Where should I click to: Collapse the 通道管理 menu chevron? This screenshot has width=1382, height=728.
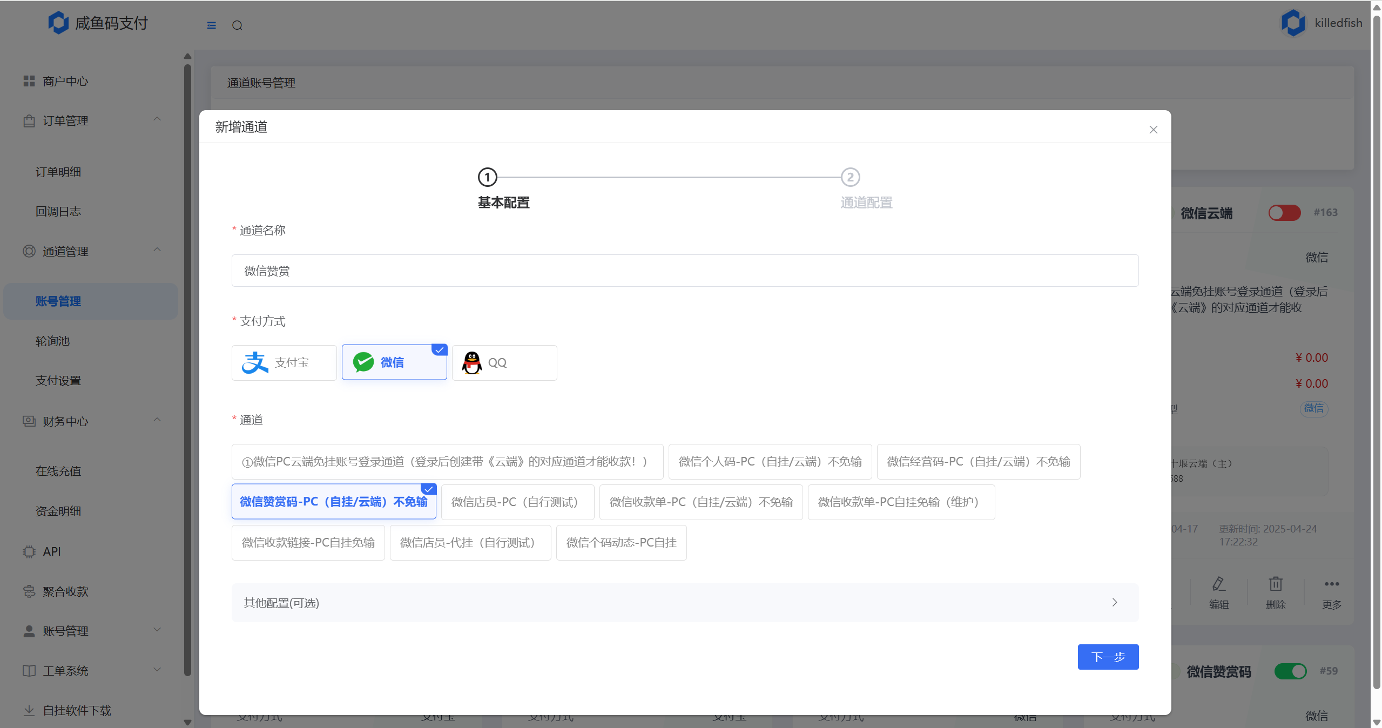point(157,250)
